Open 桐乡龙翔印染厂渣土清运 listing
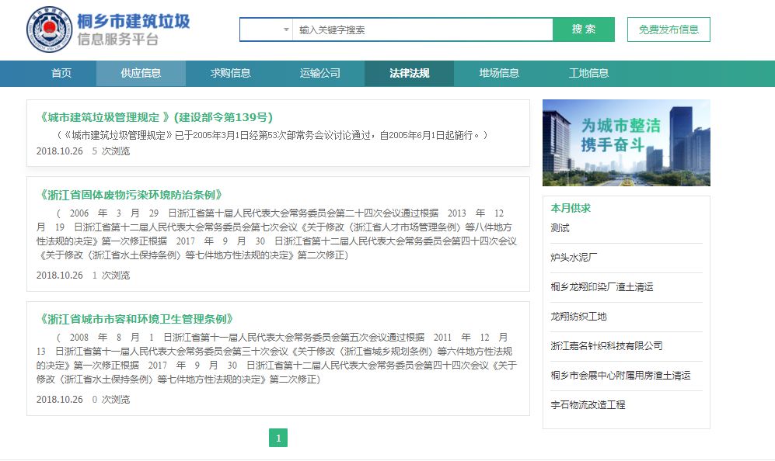Image resolution: width=775 pixels, height=461 pixels. [x=602, y=287]
